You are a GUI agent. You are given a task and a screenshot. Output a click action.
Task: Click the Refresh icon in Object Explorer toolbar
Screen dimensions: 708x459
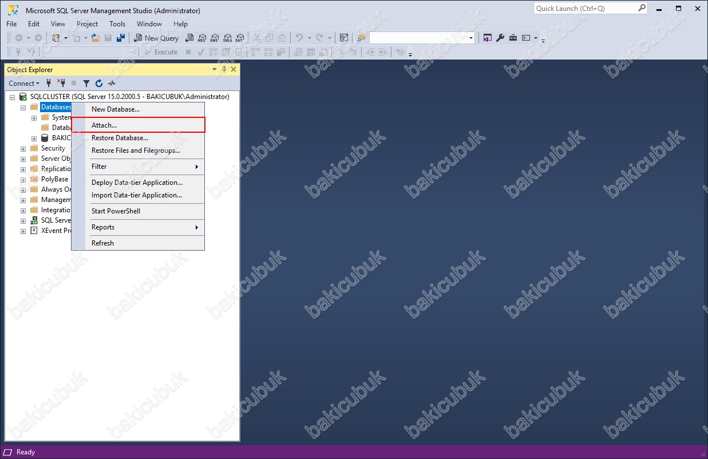[99, 83]
